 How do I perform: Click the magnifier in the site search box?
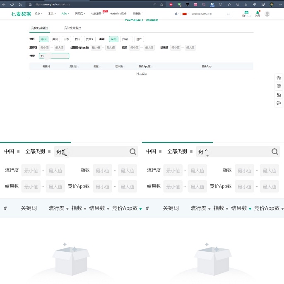click(x=228, y=14)
